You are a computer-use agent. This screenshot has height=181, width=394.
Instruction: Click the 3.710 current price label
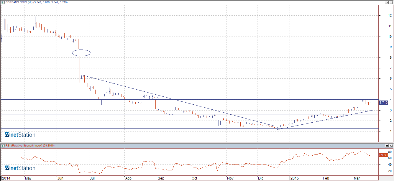click(383, 103)
